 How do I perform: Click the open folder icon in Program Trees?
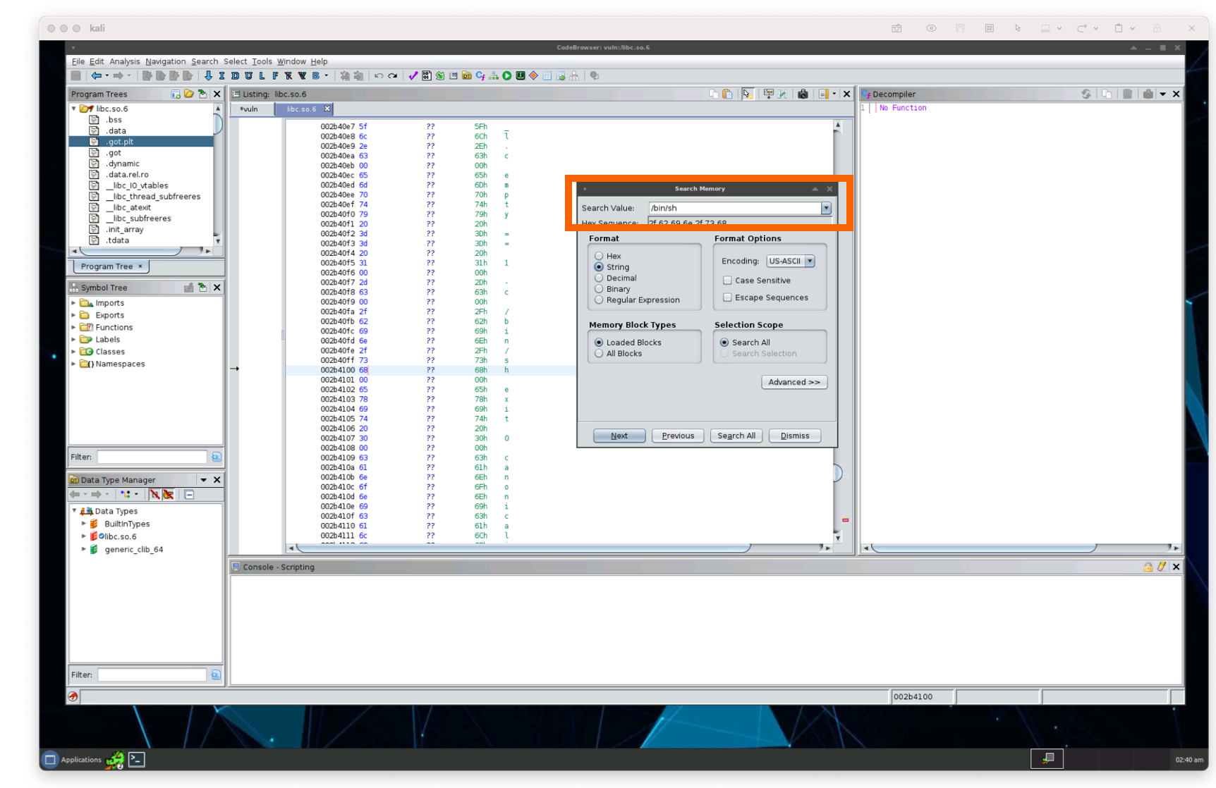click(189, 94)
